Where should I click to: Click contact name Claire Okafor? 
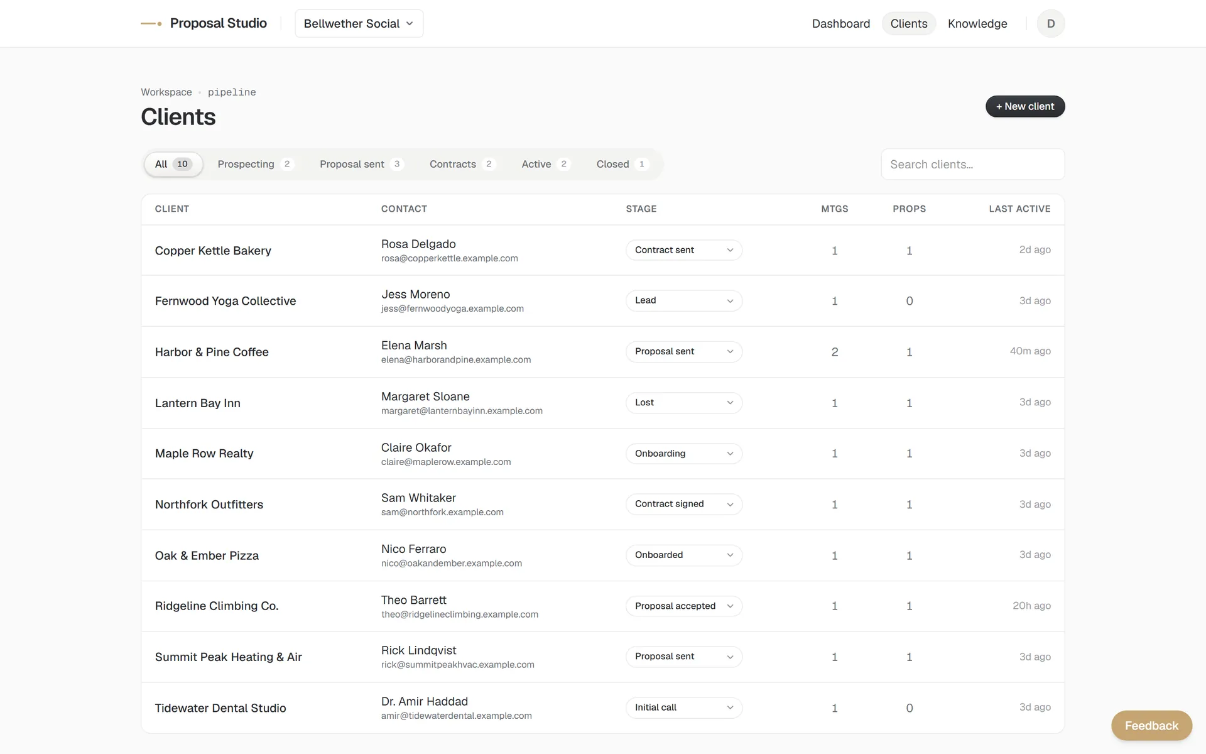tap(416, 447)
